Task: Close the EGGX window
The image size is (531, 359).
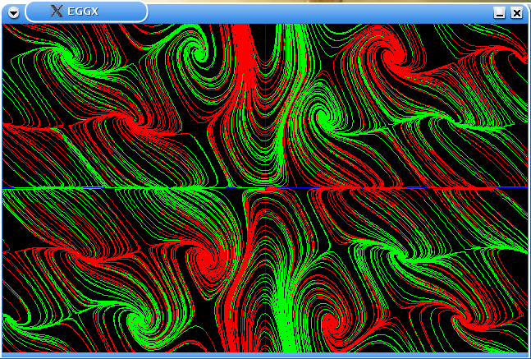Action: click(517, 13)
